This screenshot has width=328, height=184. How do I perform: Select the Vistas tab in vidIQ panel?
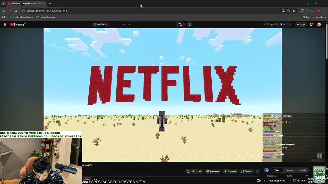[277, 170]
